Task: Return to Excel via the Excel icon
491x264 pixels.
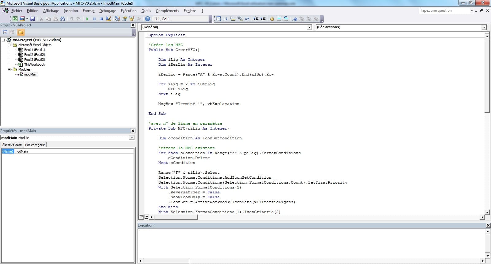Action: coord(15,19)
